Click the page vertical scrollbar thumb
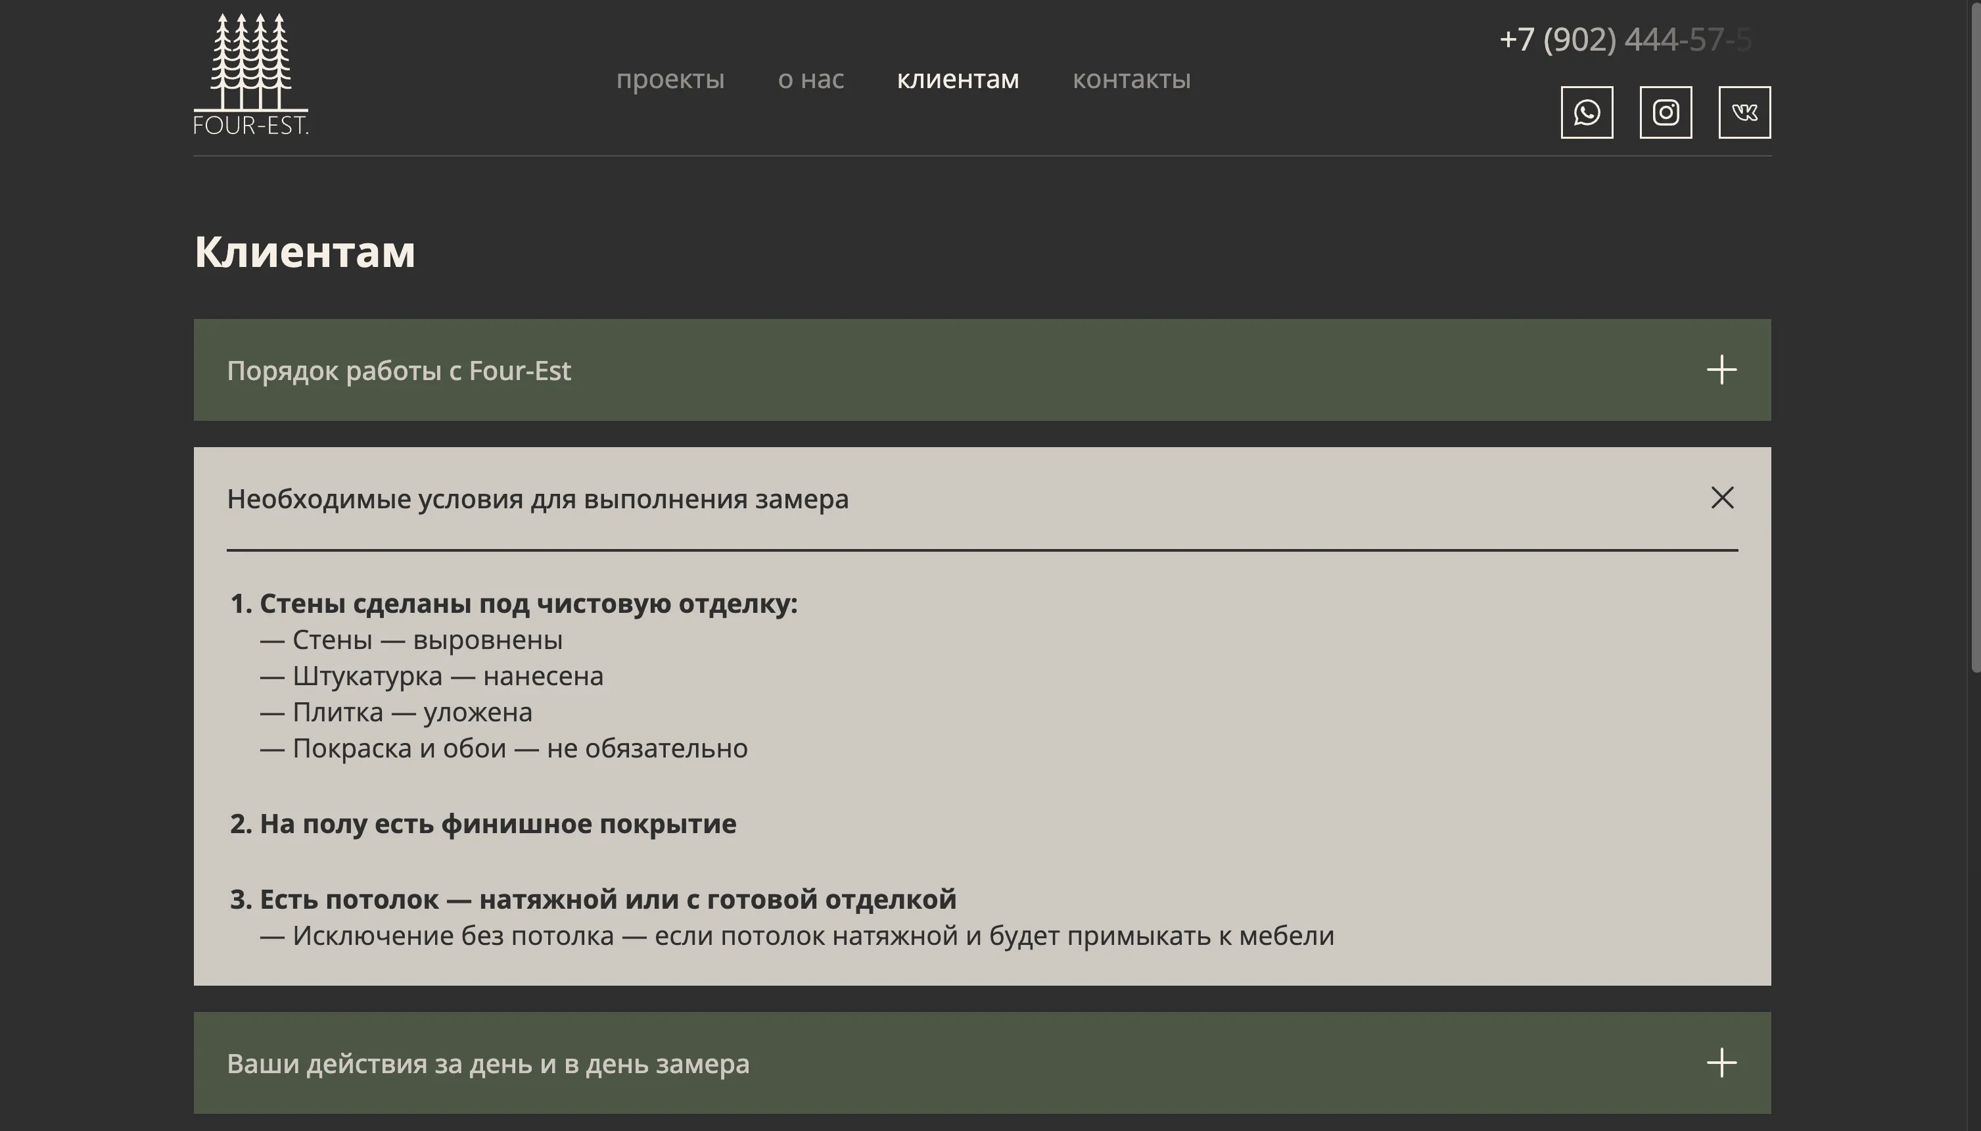The height and width of the screenshot is (1131, 1981). coord(1976,335)
